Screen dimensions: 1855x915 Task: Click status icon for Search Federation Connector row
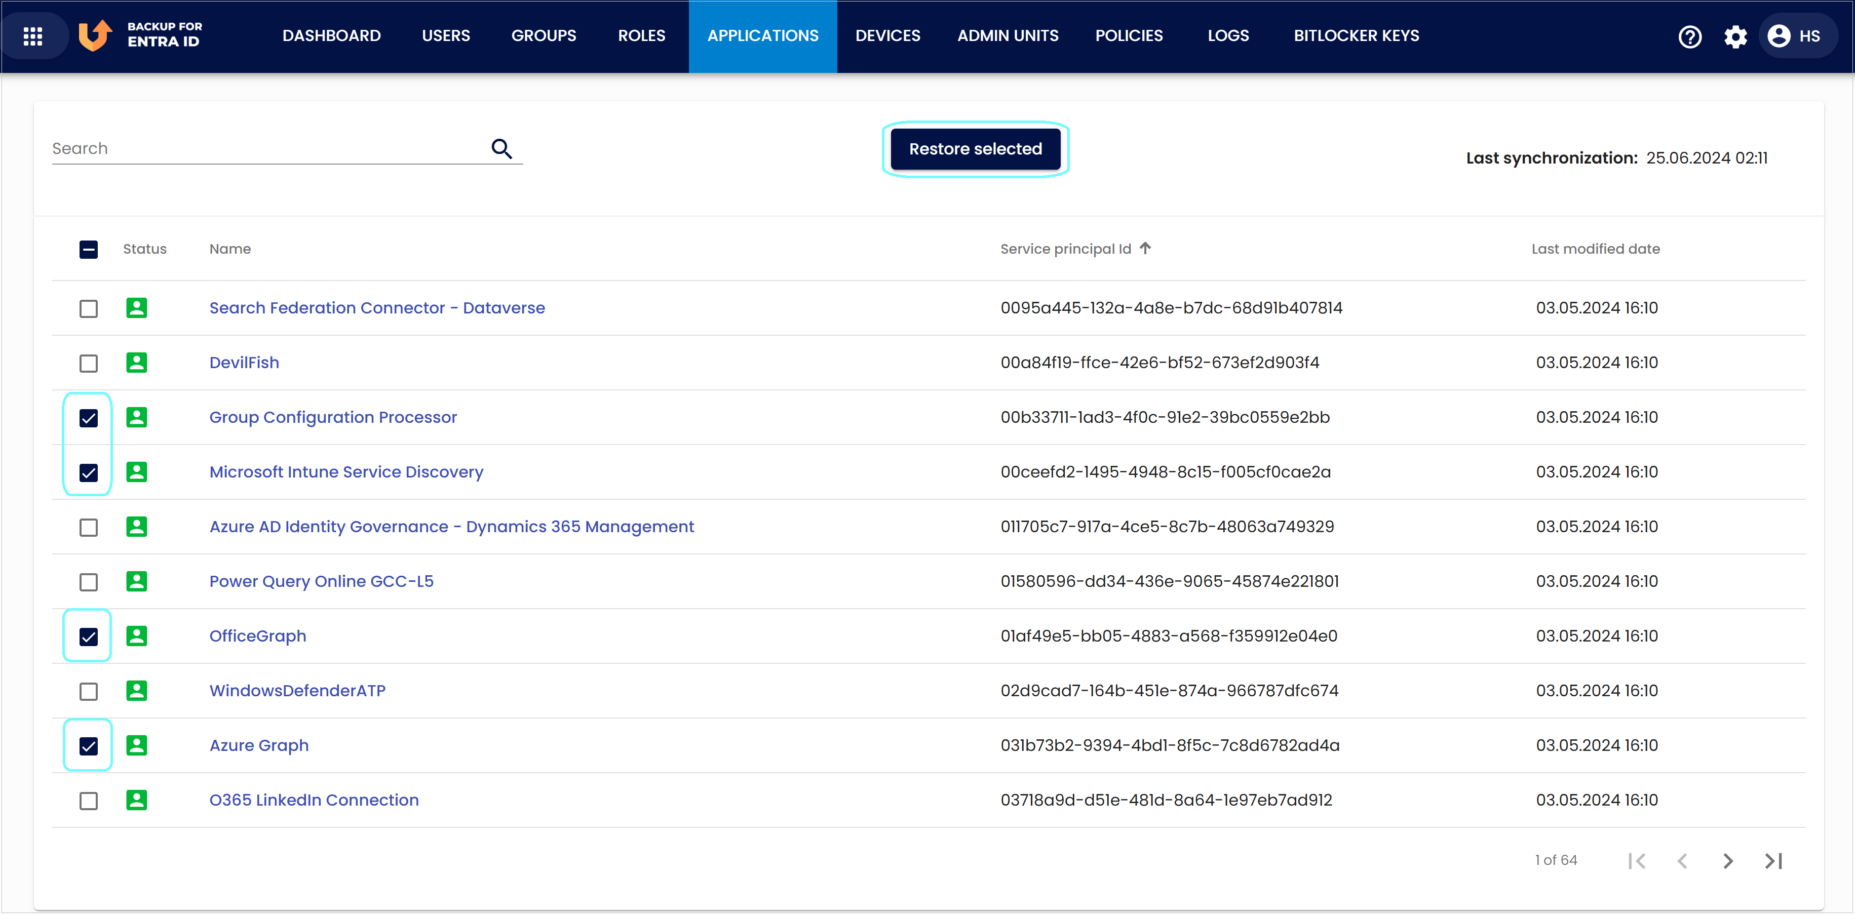pyautogui.click(x=137, y=308)
